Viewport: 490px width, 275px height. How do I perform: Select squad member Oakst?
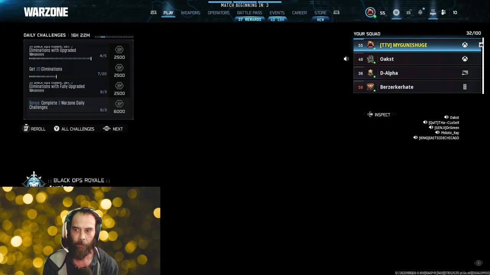coord(417,59)
